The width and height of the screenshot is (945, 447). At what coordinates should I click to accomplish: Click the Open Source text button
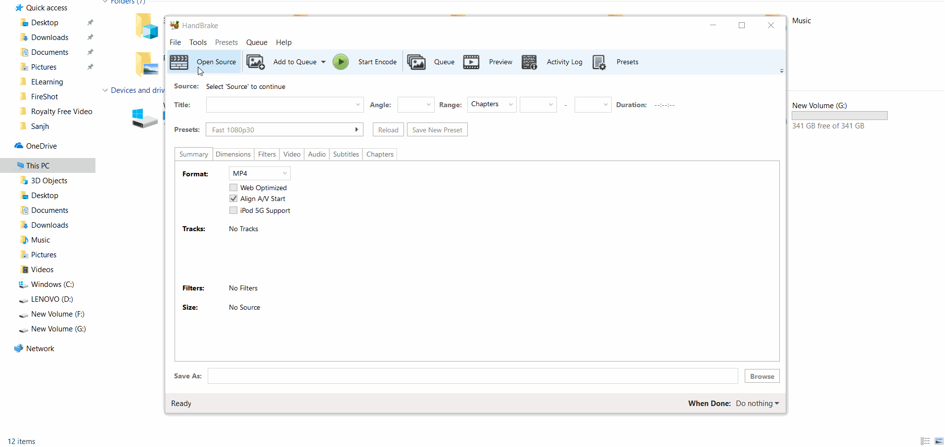pyautogui.click(x=216, y=62)
